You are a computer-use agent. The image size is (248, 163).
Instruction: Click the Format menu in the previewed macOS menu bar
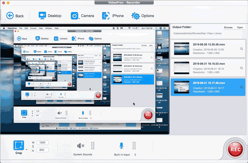tap(33, 28)
